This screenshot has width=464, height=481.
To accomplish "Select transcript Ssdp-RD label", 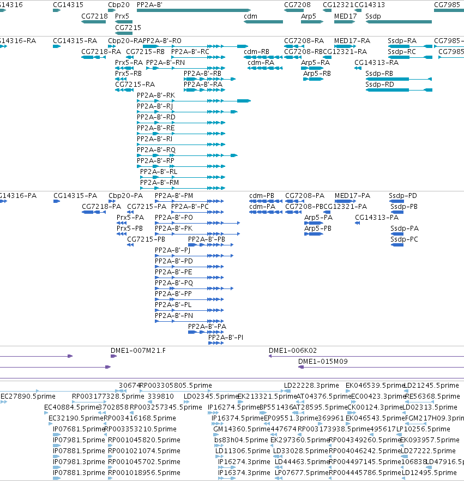I will pos(379,85).
